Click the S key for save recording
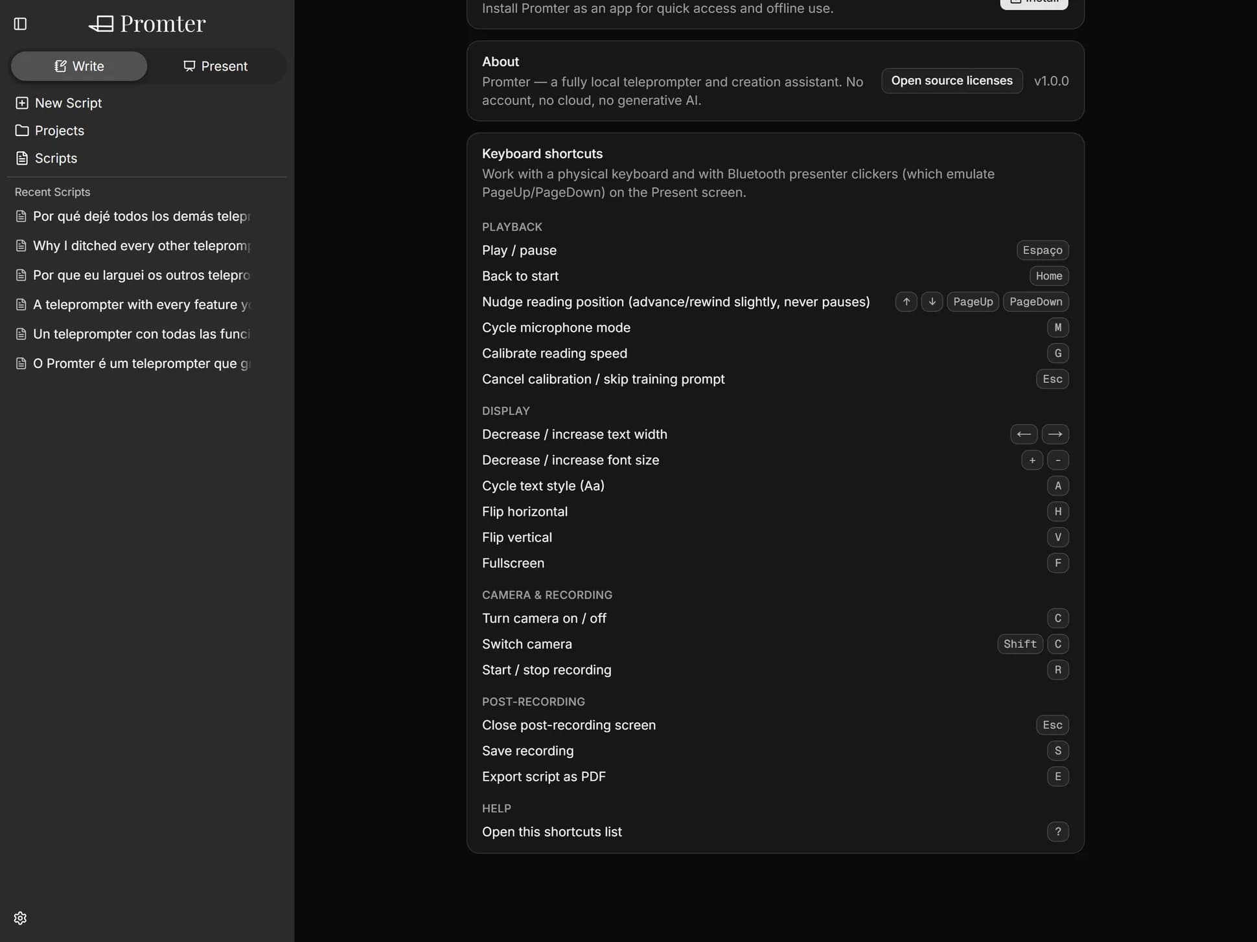The height and width of the screenshot is (942, 1257). click(x=1057, y=751)
